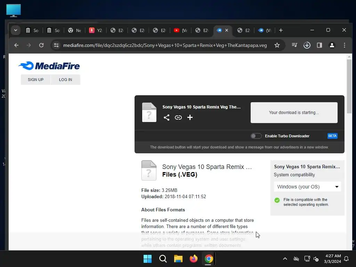Click 'System compatibility' label
356x267 pixels.
(294, 175)
